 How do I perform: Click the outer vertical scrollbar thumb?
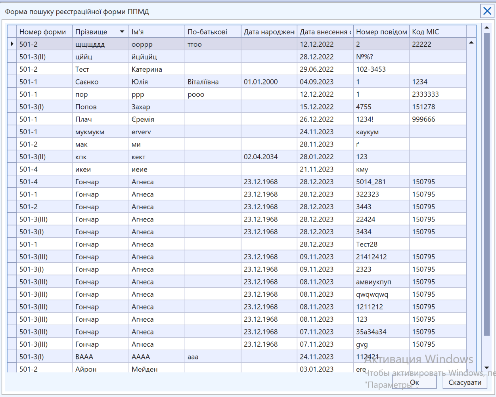(486, 184)
